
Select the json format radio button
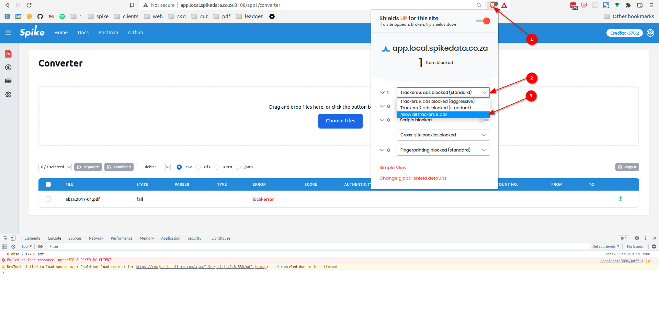pos(238,167)
